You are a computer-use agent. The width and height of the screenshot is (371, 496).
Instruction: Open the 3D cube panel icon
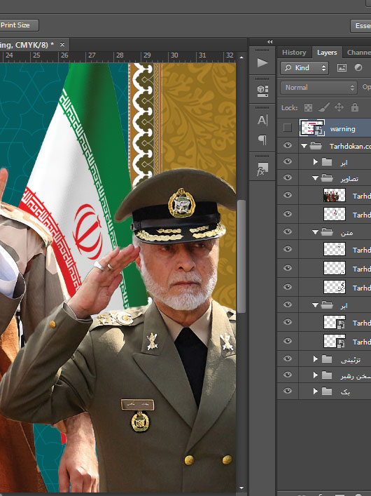pos(262,91)
